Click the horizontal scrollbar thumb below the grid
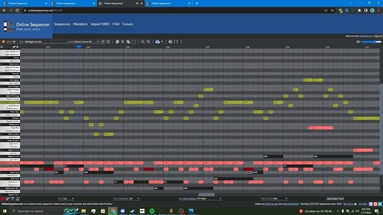This screenshot has height=215, width=383. pyautogui.click(x=206, y=195)
